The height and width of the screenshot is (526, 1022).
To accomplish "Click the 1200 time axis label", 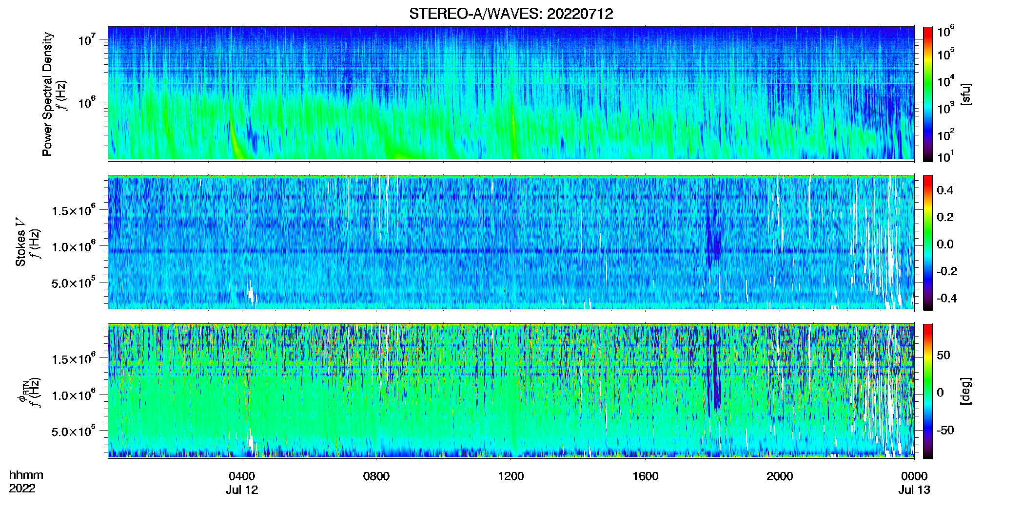I will point(511,476).
